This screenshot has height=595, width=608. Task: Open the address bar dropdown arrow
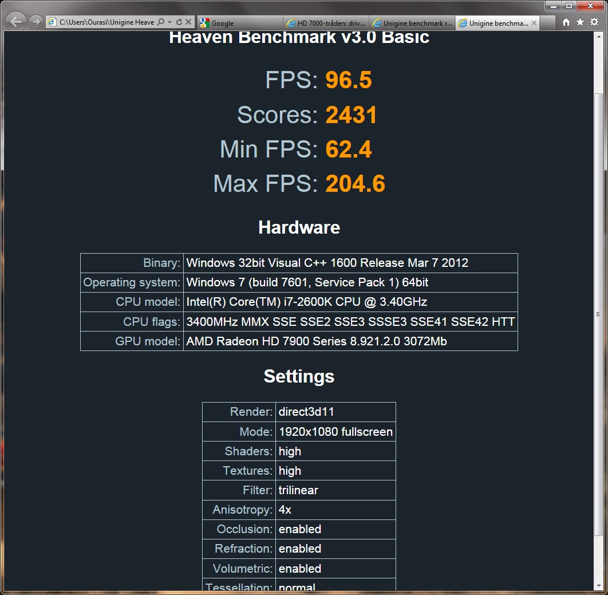point(169,22)
